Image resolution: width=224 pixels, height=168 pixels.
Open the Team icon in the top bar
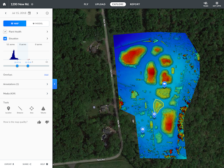pyautogui.click(x=206, y=4)
